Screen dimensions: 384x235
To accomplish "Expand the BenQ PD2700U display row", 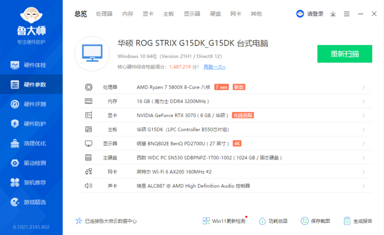I will point(227,144).
